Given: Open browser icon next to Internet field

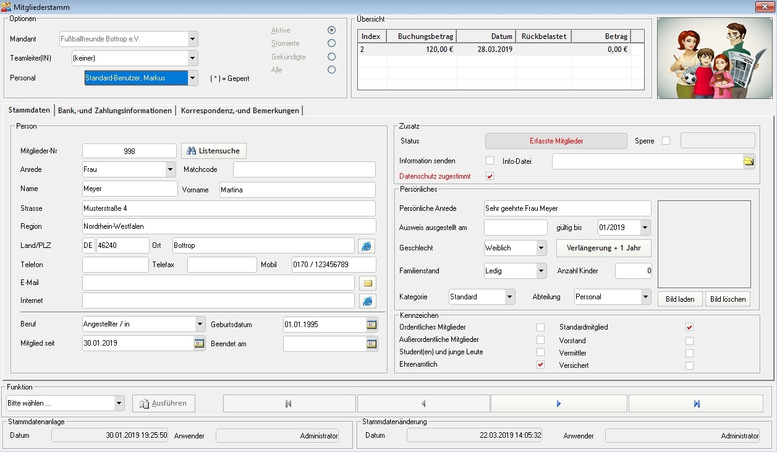Looking at the screenshot, I should click(x=367, y=301).
